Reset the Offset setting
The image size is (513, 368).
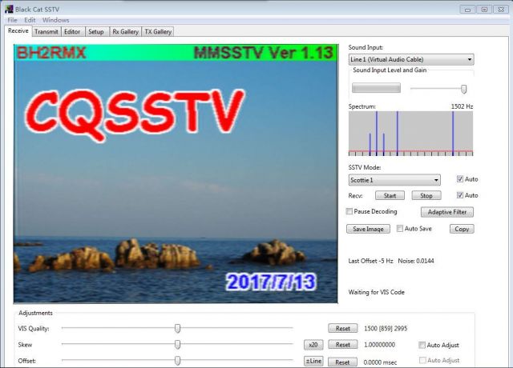343,362
